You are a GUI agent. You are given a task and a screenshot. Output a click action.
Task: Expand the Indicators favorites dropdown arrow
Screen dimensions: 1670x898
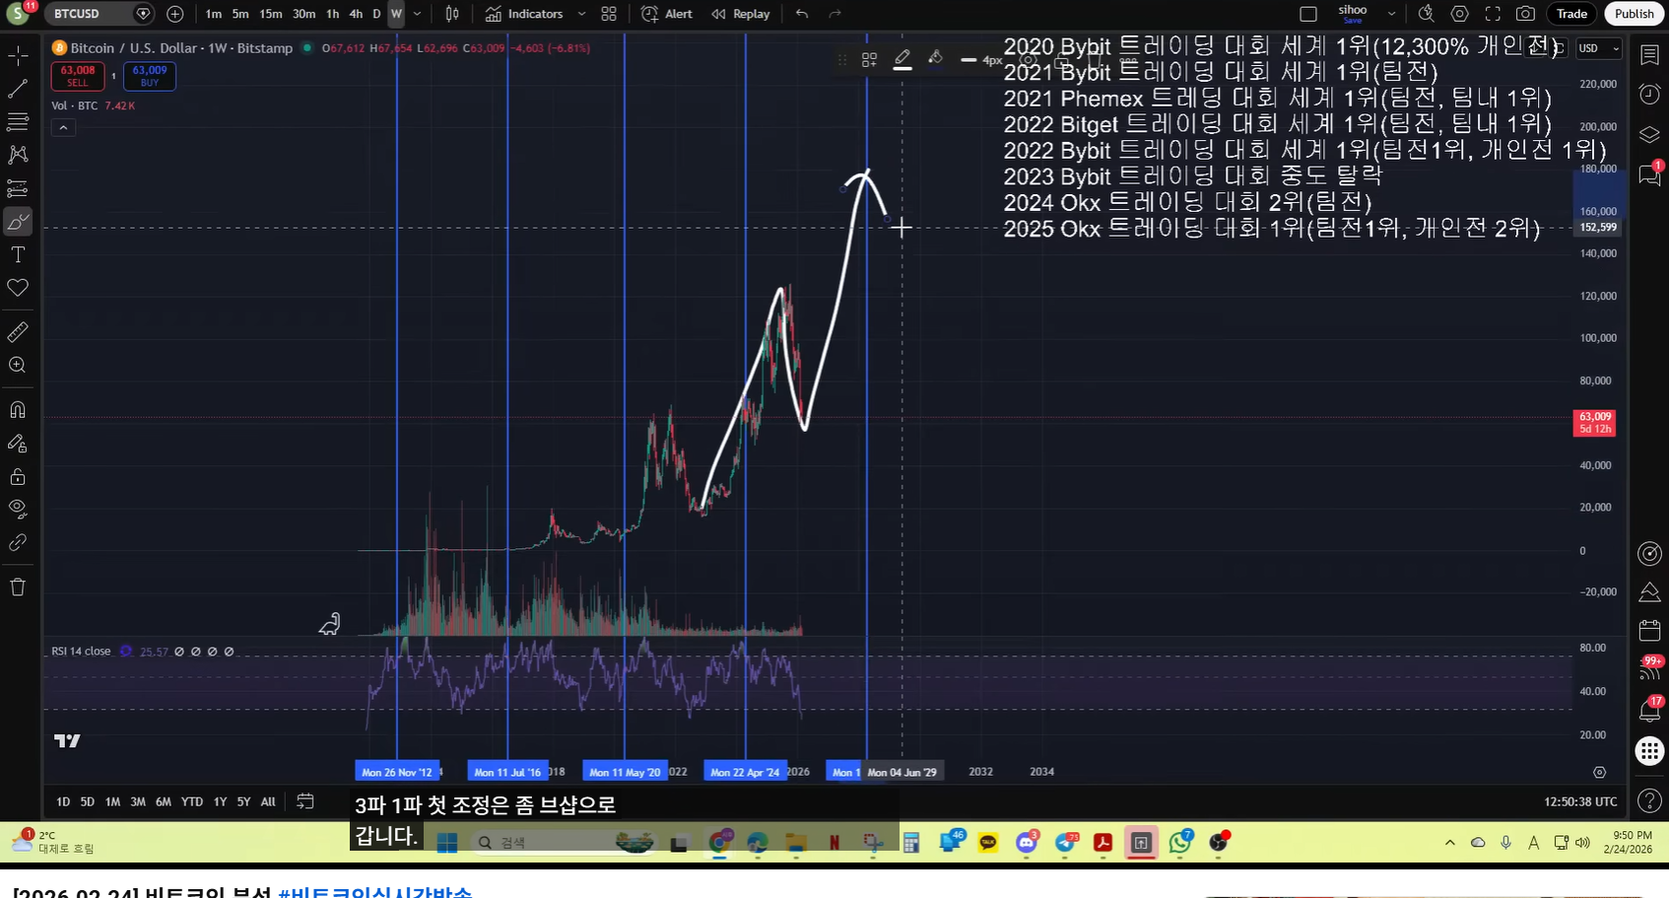point(581,14)
